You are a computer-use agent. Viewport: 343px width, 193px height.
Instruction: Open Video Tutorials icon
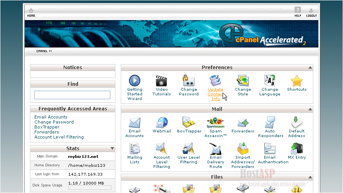click(161, 81)
